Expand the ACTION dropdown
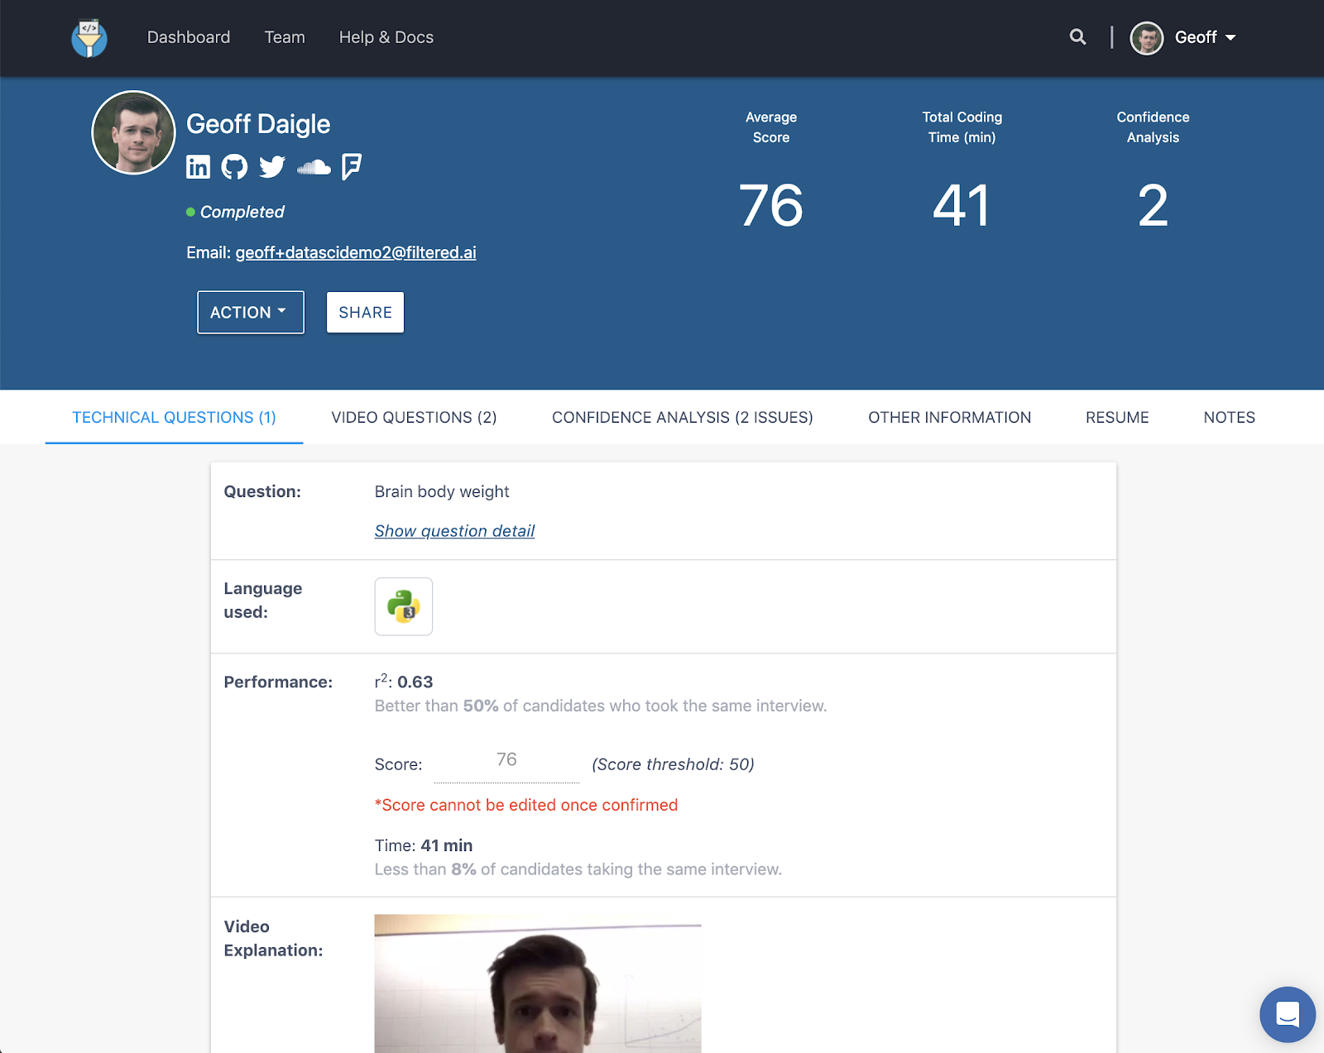This screenshot has width=1324, height=1053. click(250, 313)
